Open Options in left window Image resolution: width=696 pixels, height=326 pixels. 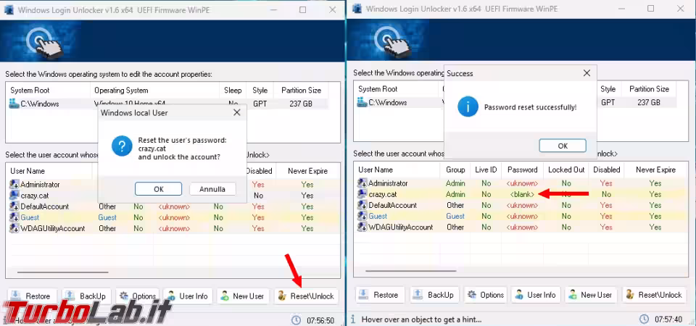point(138,296)
